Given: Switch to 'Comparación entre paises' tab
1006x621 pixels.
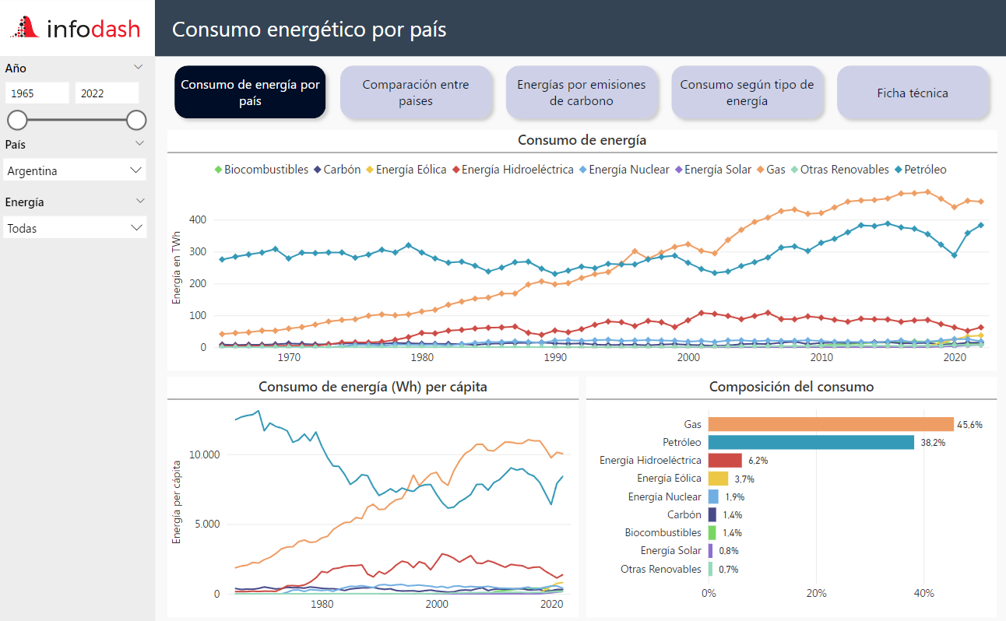Looking at the screenshot, I should 416,93.
